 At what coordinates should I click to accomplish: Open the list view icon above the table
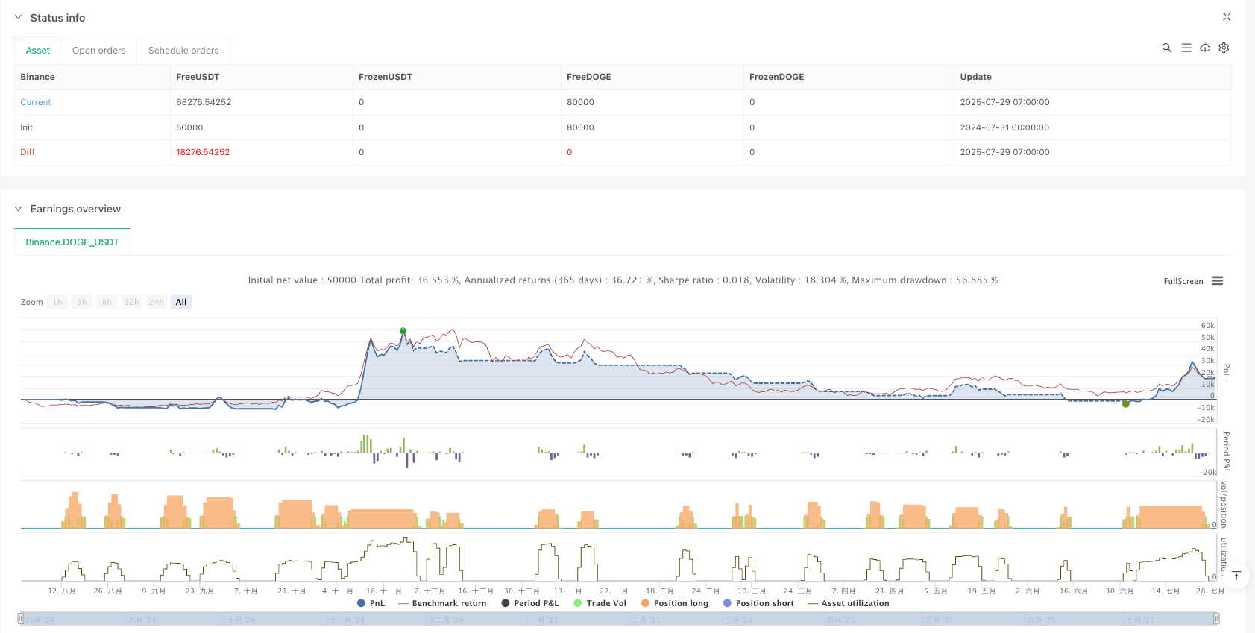tap(1186, 48)
